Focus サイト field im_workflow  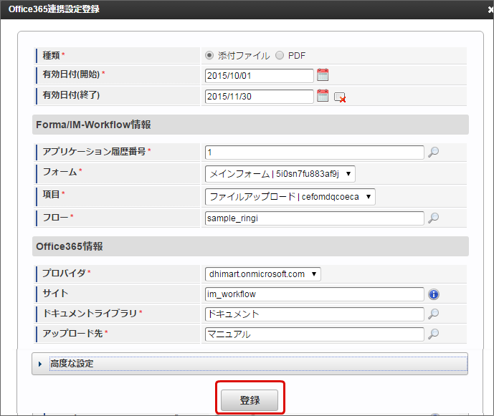tap(315, 294)
